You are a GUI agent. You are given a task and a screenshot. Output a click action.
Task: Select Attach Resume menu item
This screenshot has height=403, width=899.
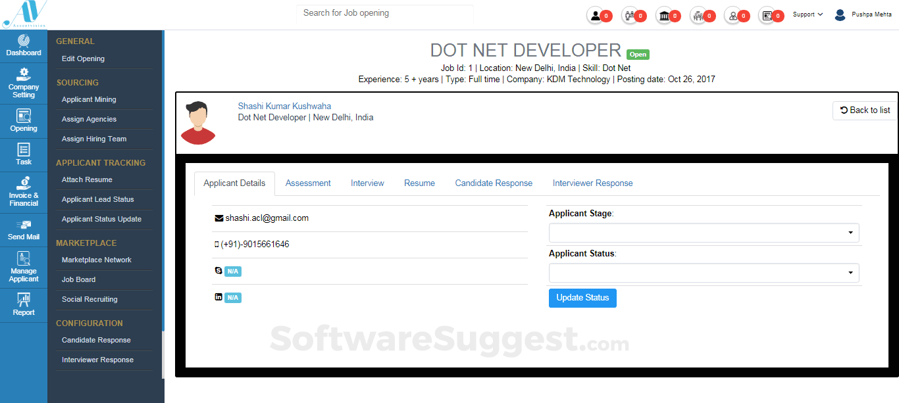click(87, 179)
